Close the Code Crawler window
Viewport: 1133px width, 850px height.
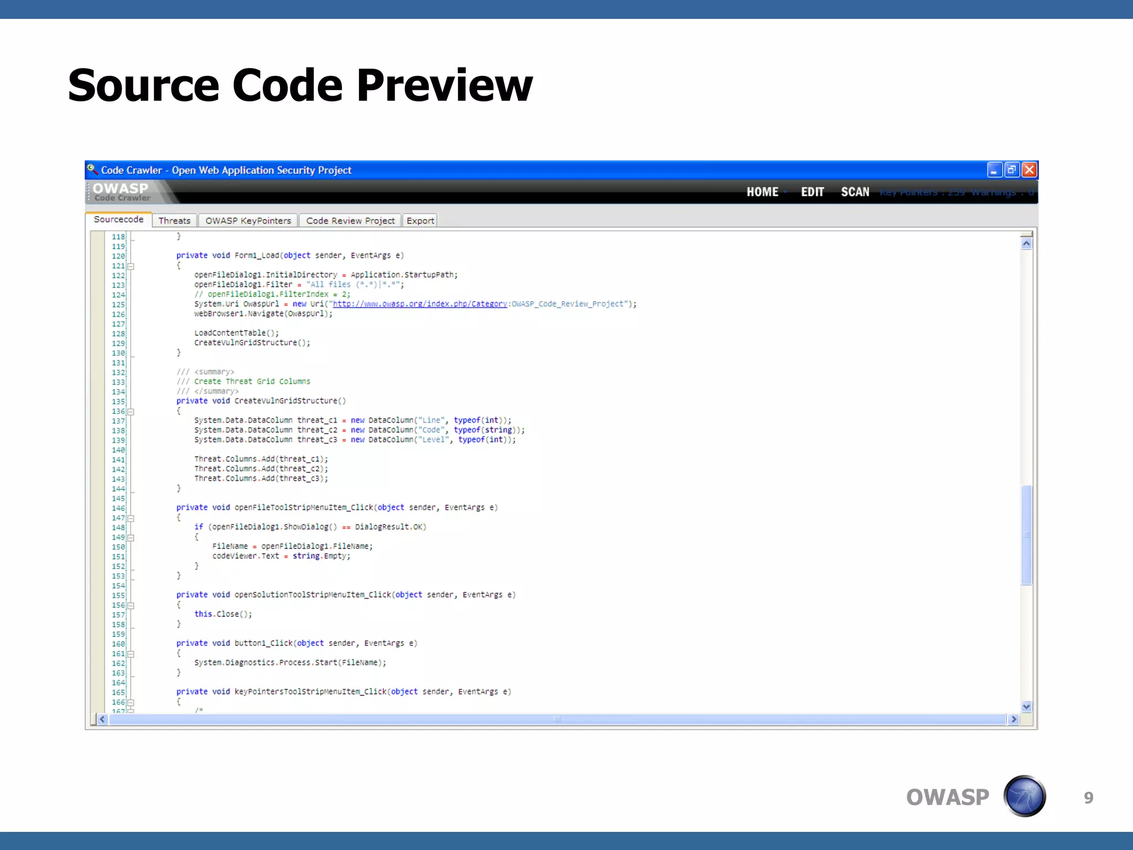1029,170
